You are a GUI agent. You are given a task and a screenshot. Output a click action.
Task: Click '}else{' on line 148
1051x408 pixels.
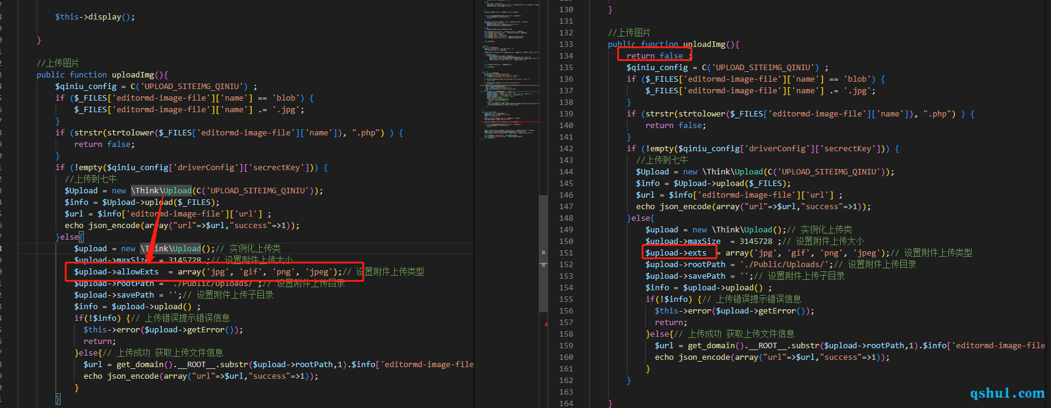point(640,218)
